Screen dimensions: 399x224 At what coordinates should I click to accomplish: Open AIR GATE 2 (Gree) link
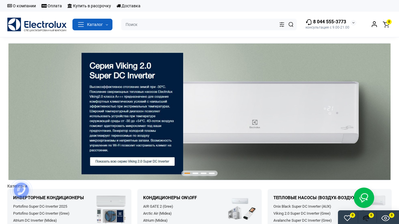pos(158,206)
